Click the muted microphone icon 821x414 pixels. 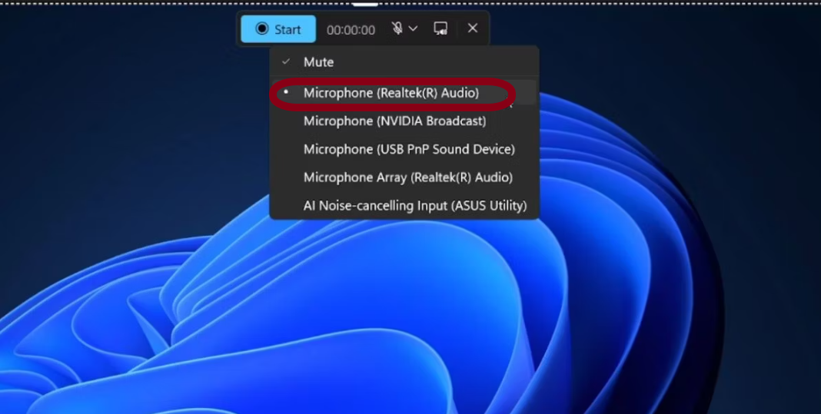pyautogui.click(x=397, y=28)
